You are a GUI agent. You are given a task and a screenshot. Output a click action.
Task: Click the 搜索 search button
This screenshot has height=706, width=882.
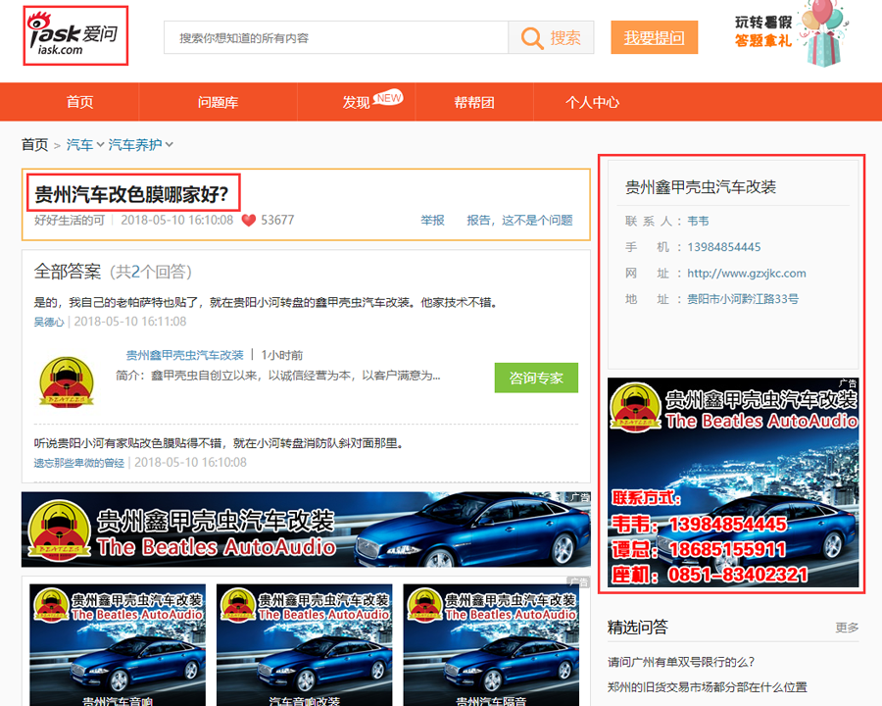click(551, 37)
